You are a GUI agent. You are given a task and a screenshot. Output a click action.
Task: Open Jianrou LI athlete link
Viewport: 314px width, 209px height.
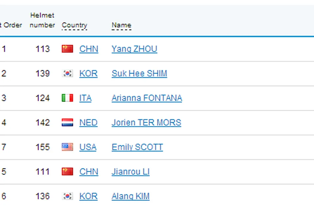[130, 171]
